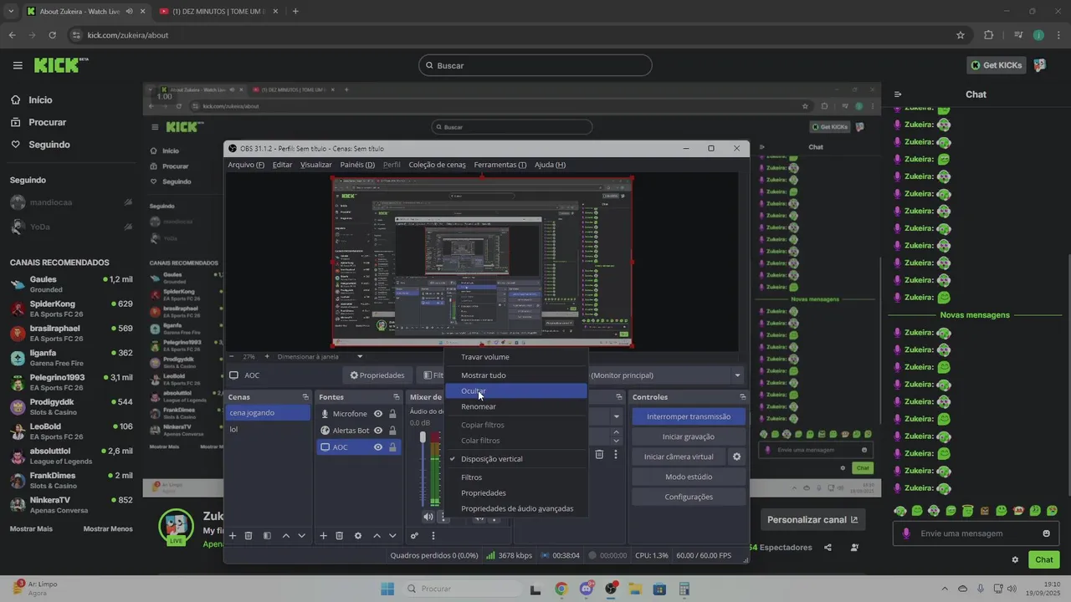Click Personalizar canal button
Image resolution: width=1071 pixels, height=602 pixels.
click(x=812, y=519)
